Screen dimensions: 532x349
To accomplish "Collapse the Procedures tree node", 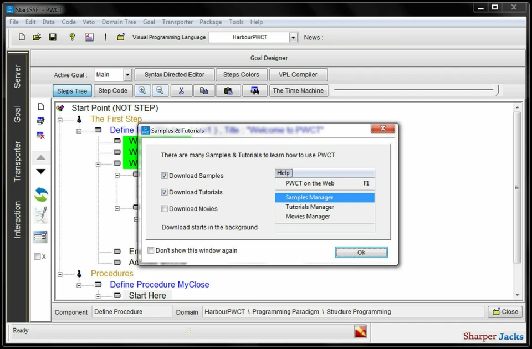I will tap(60, 274).
